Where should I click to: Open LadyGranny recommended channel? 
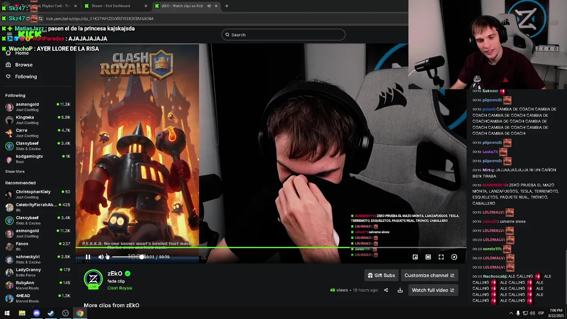click(38, 272)
